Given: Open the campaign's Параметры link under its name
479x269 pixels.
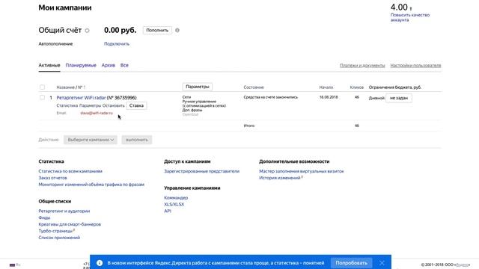Looking at the screenshot, I should (90, 105).
